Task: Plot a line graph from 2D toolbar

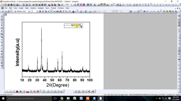Action: point(7,91)
